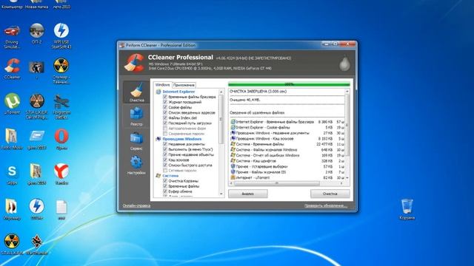Toggle Журнал посещений checkbox
Image resolution: width=474 pixels, height=266 pixels.
pos(165,102)
